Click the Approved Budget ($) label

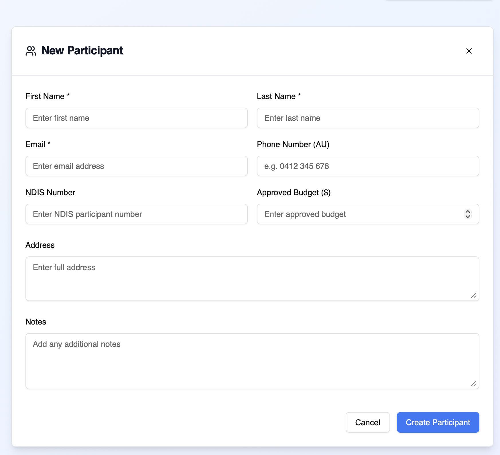coord(294,192)
